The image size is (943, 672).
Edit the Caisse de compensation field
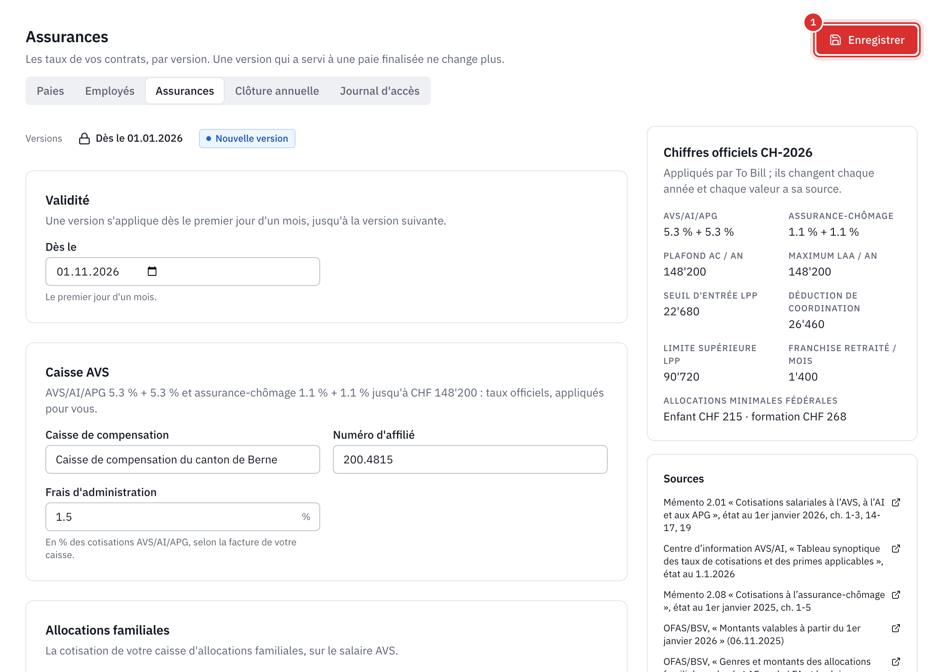(x=182, y=459)
